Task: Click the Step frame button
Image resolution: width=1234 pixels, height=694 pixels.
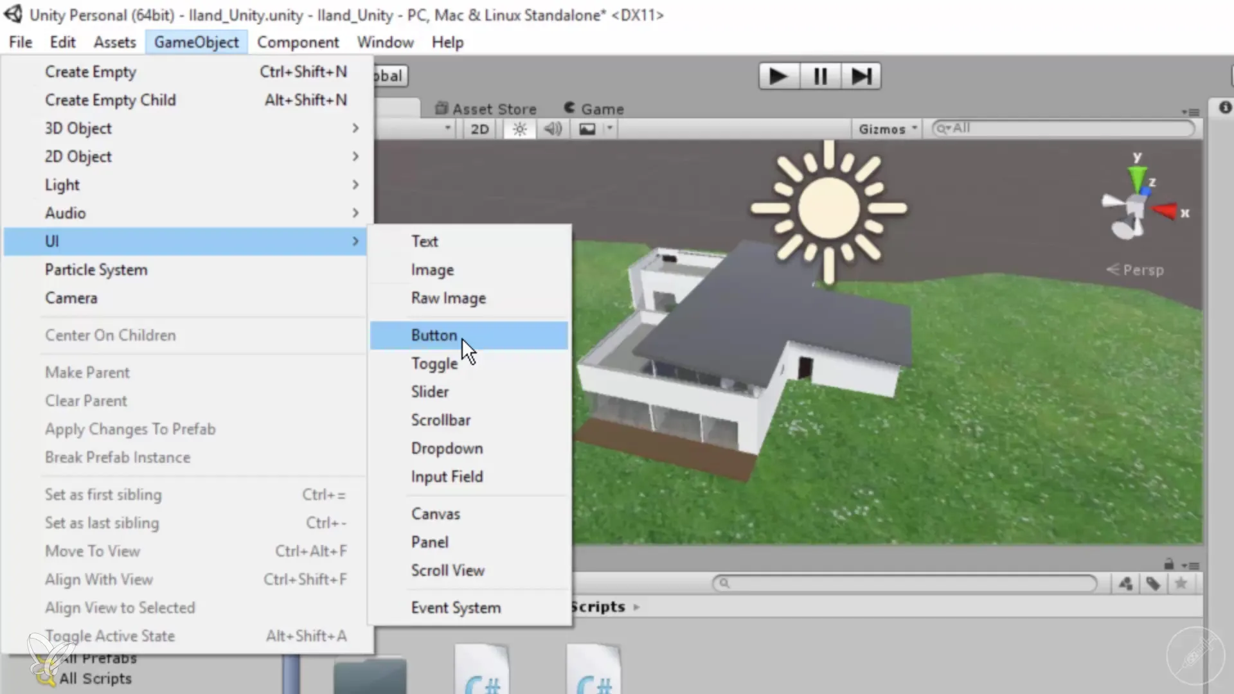Action: pos(861,76)
